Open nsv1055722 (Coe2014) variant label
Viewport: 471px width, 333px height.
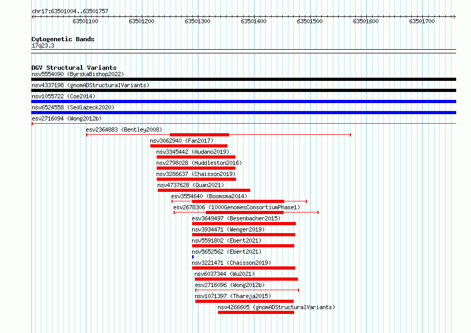click(x=64, y=96)
